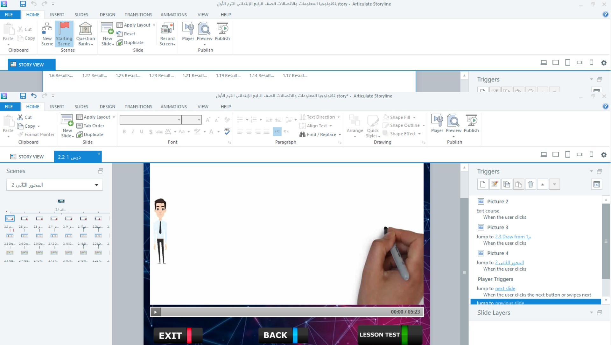Click the video seekbar on the slide
This screenshot has width=611, height=345.
point(276,312)
